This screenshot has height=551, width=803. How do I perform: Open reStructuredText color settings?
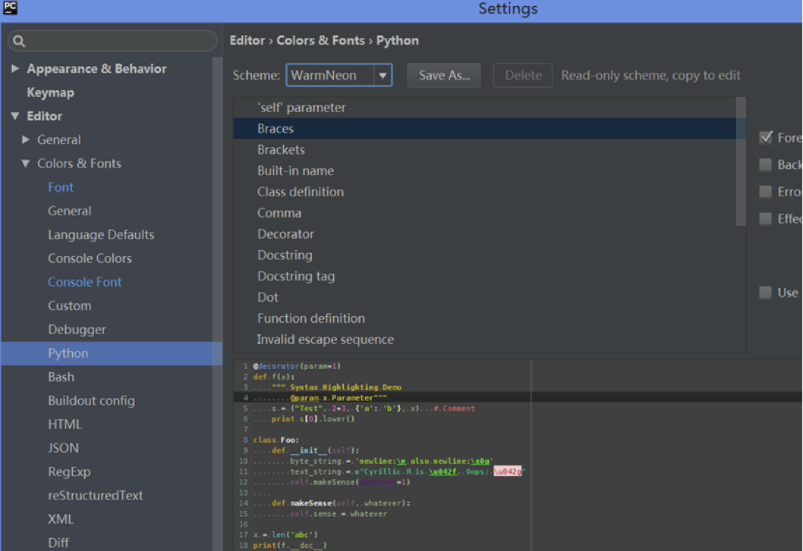coord(96,495)
